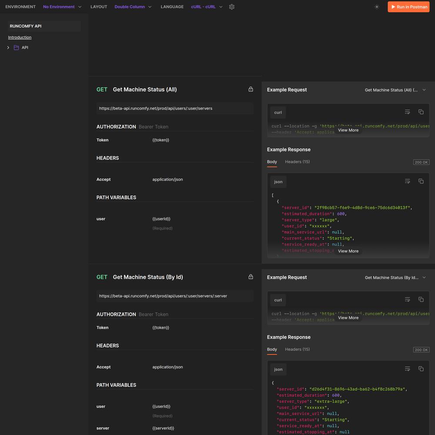Open example selector for Get Machine Status (All)
Image resolution: width=435 pixels, height=435 pixels.
[395, 90]
